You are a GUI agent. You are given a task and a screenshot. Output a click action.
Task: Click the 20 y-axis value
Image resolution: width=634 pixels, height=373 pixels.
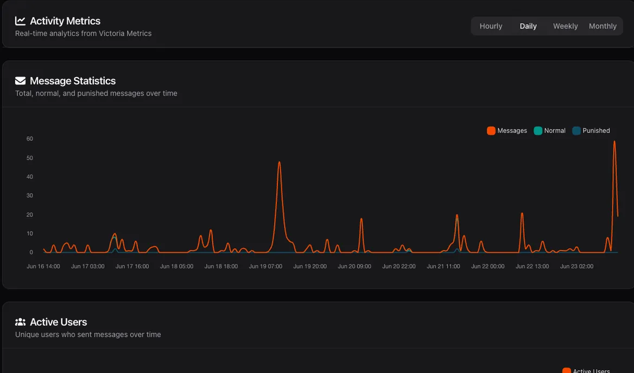coord(29,215)
